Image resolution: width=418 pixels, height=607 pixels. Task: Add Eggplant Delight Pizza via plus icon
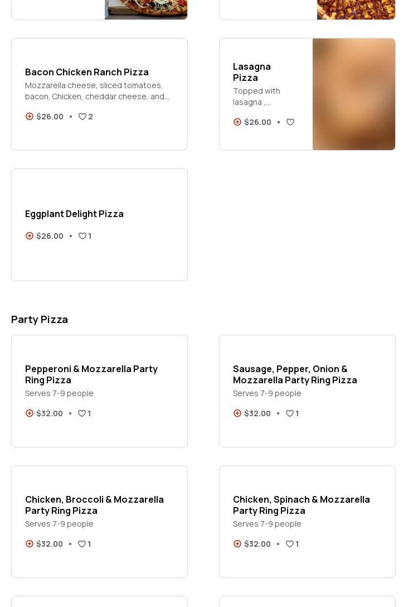(30, 236)
